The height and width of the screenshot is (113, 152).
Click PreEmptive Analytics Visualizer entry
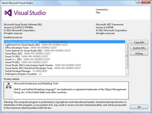[21, 74]
